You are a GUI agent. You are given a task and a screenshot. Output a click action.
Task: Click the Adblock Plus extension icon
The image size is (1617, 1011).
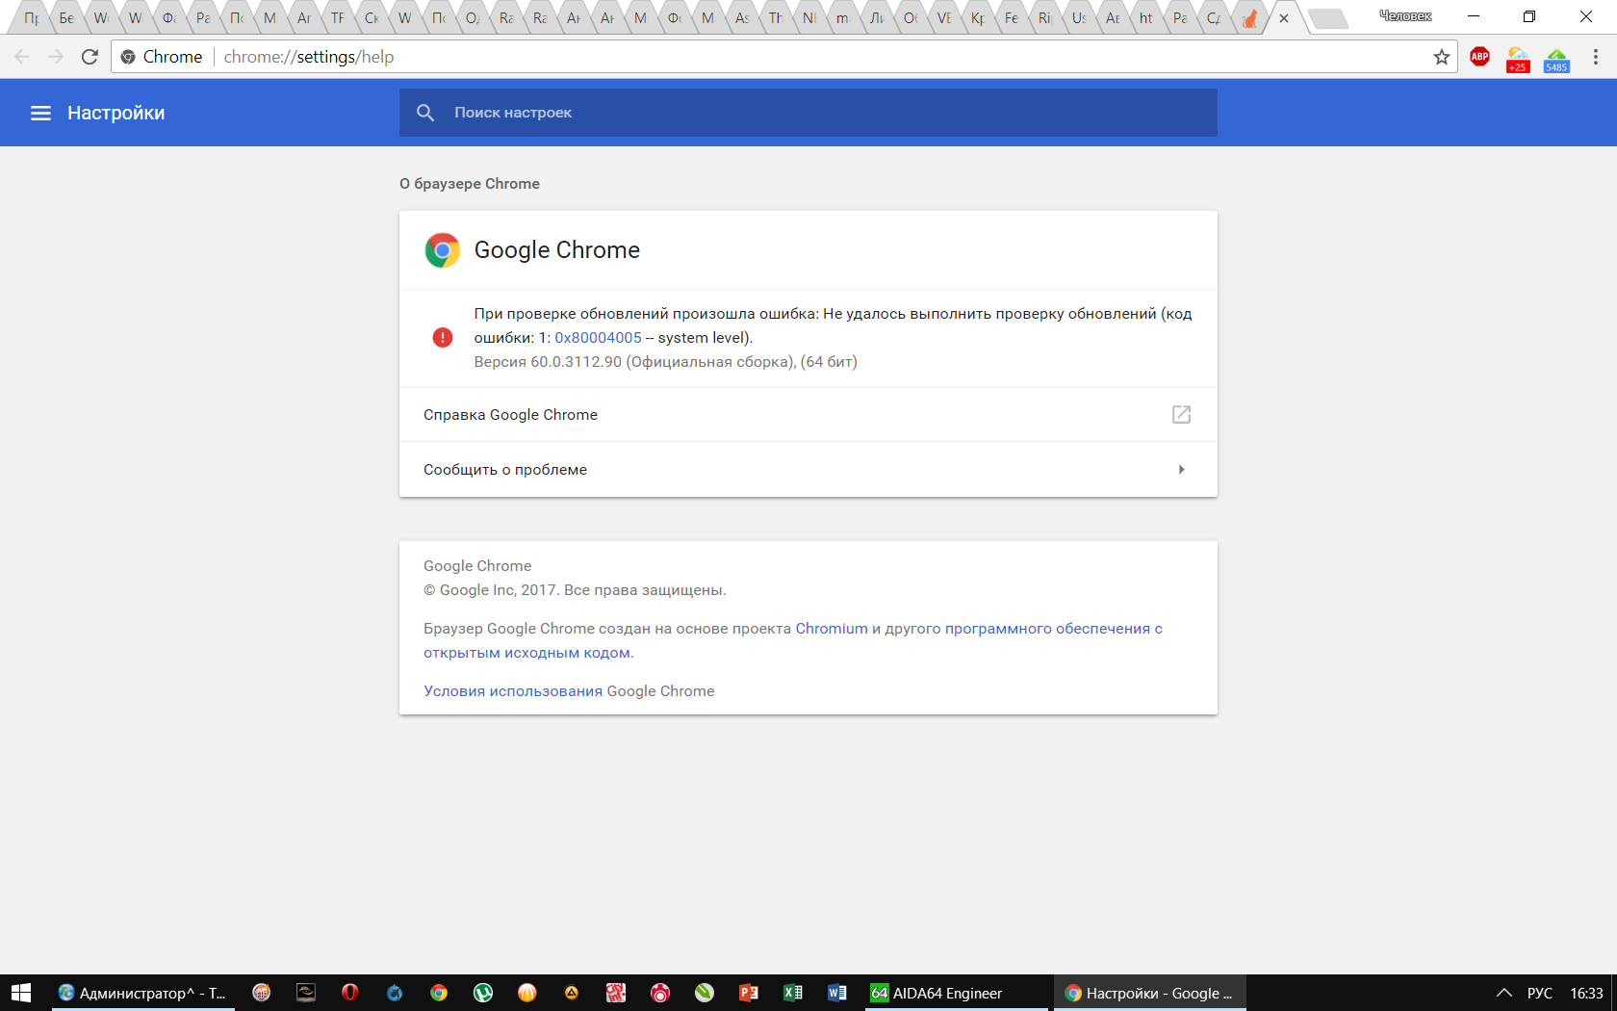[x=1479, y=57]
